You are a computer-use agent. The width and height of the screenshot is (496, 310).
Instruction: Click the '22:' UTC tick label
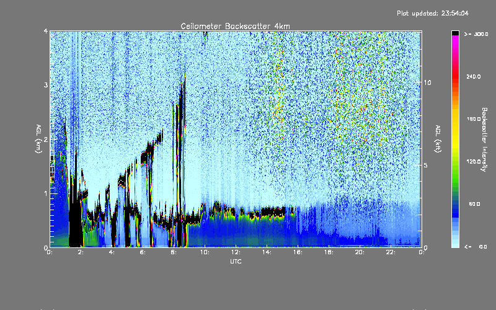[391, 252]
